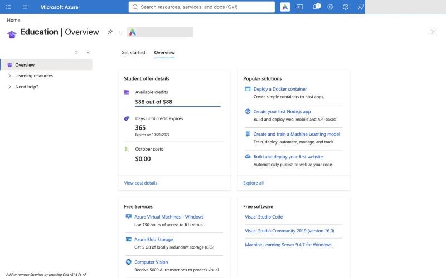Click the Docker container icon
Image resolution: width=446 pixels, height=278 pixels.
[248, 89]
